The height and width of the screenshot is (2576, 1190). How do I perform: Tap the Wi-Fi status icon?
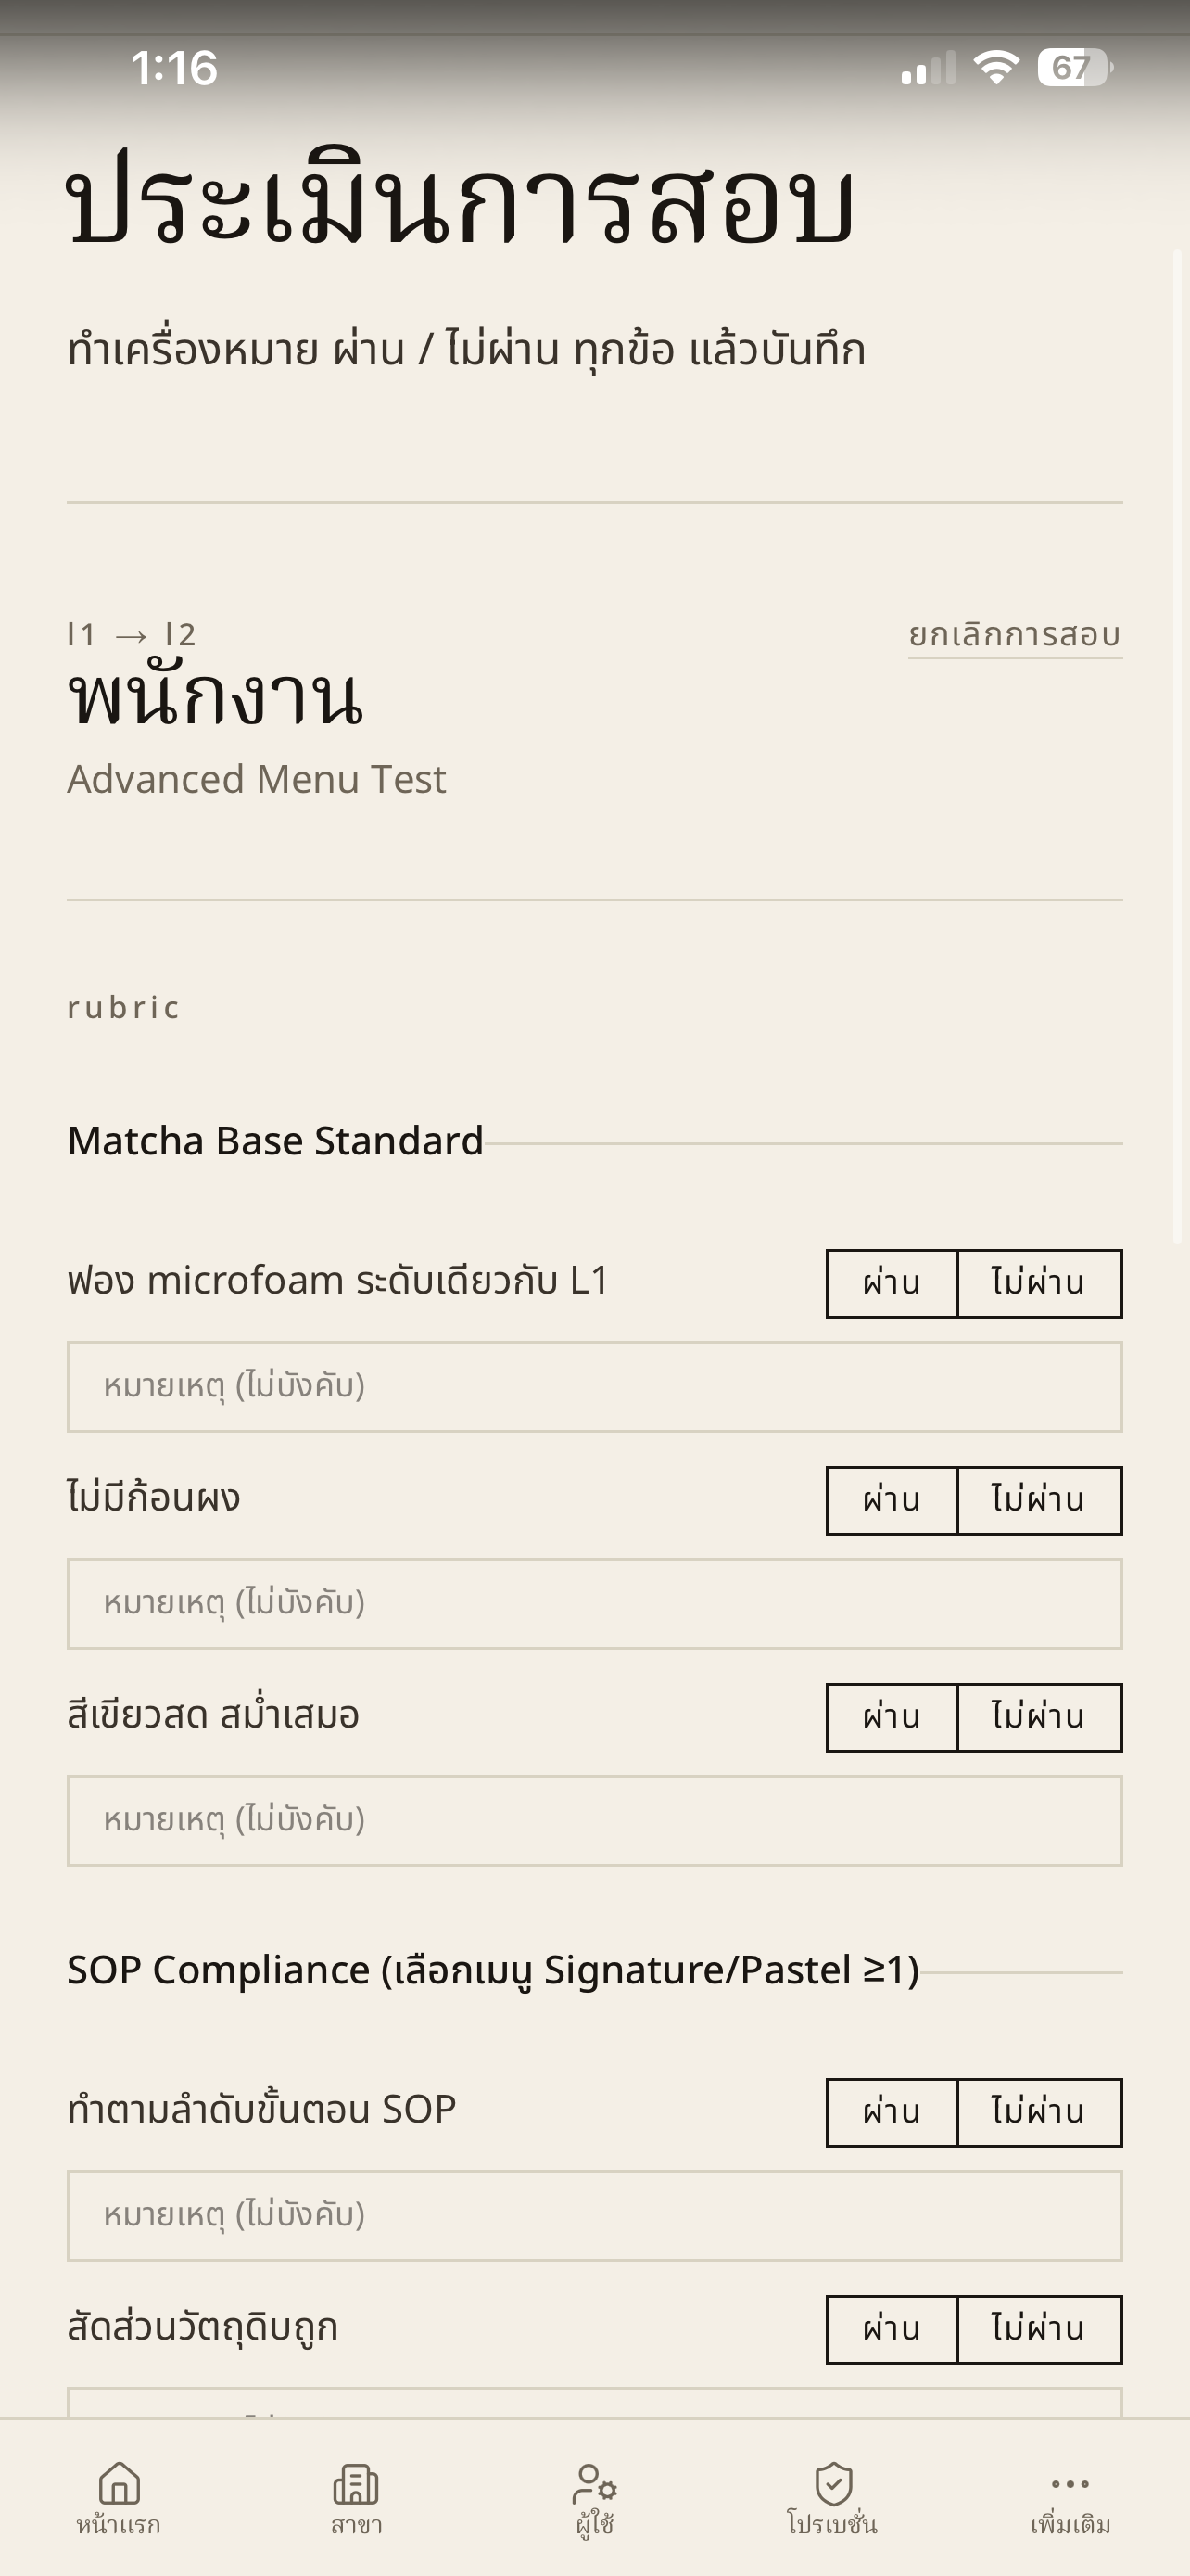pyautogui.click(x=996, y=67)
